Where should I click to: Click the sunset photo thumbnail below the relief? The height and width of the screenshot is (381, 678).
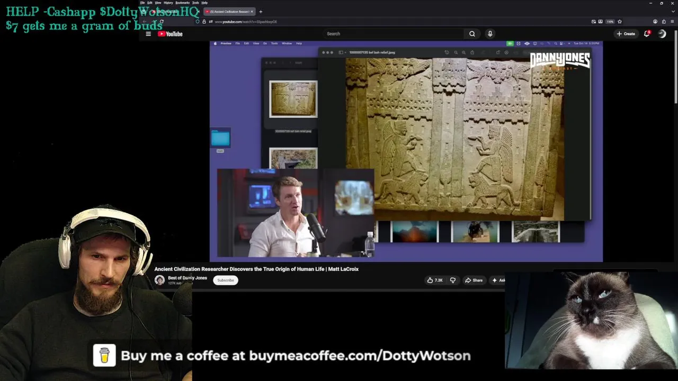tap(414, 231)
